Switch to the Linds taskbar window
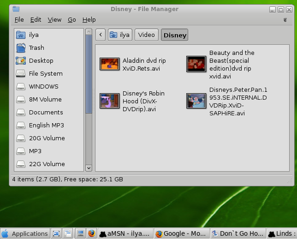This screenshot has width=297, height=239. click(282, 233)
